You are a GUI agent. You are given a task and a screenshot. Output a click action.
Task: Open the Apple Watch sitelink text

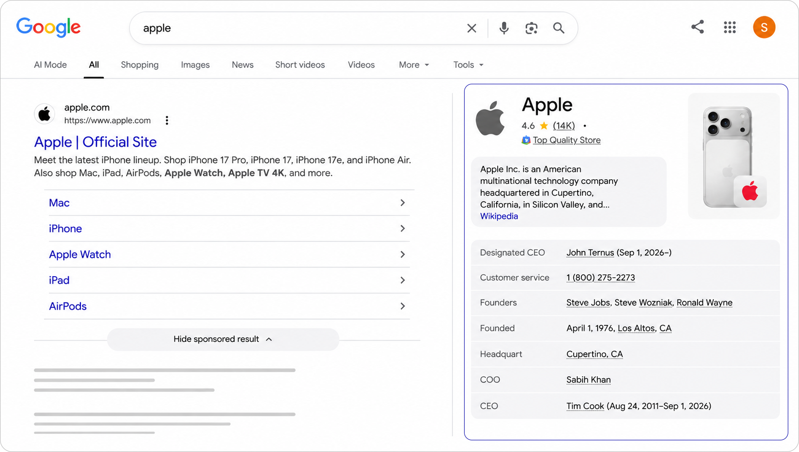80,254
